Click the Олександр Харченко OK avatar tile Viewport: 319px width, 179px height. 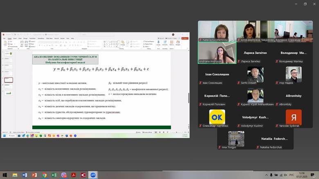click(x=217, y=117)
